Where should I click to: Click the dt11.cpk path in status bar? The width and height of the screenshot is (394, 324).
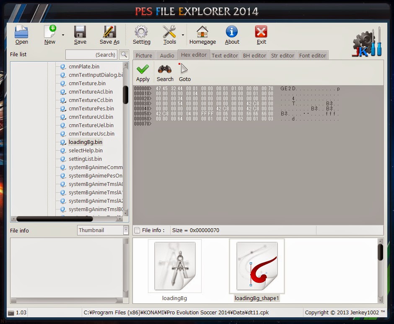coord(176,312)
